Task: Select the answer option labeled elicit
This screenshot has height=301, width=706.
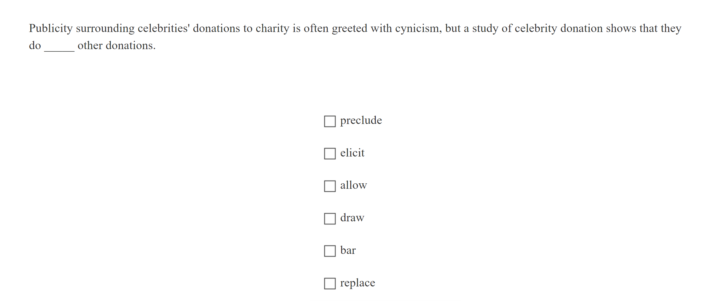Action: [x=330, y=154]
